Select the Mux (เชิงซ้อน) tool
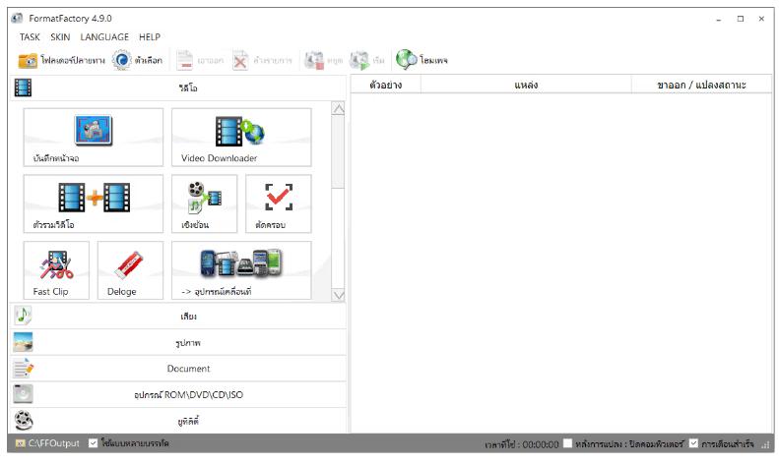This screenshot has width=779, height=465. coord(204,203)
